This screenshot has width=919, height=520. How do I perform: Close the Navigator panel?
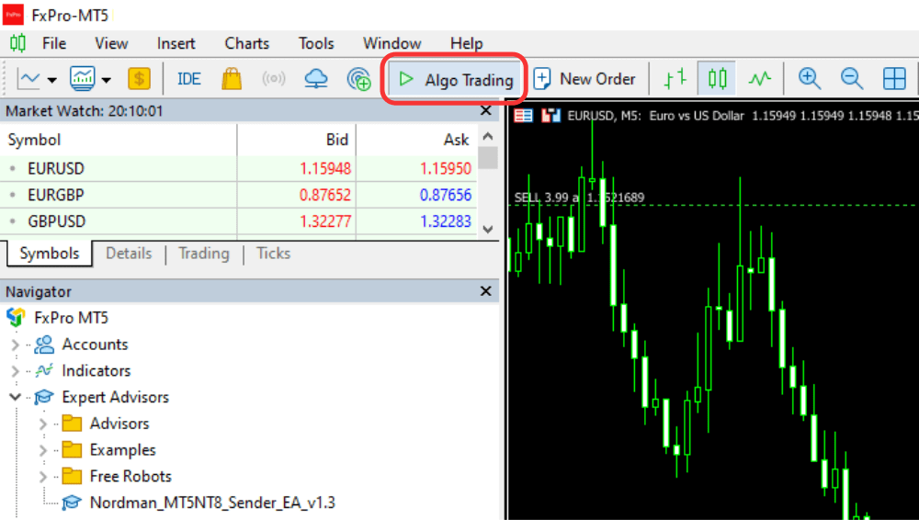(x=486, y=291)
